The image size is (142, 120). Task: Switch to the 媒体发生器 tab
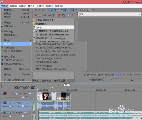[60, 81]
